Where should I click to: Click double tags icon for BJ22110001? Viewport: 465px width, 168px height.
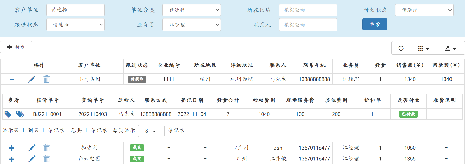(20, 114)
